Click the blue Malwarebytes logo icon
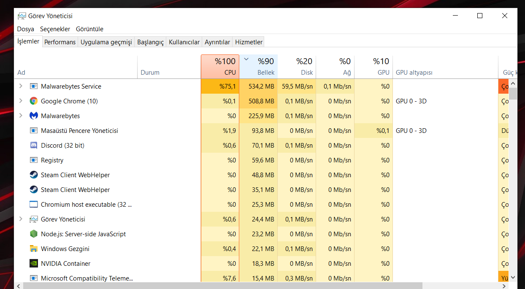The height and width of the screenshot is (289, 525). [x=34, y=116]
